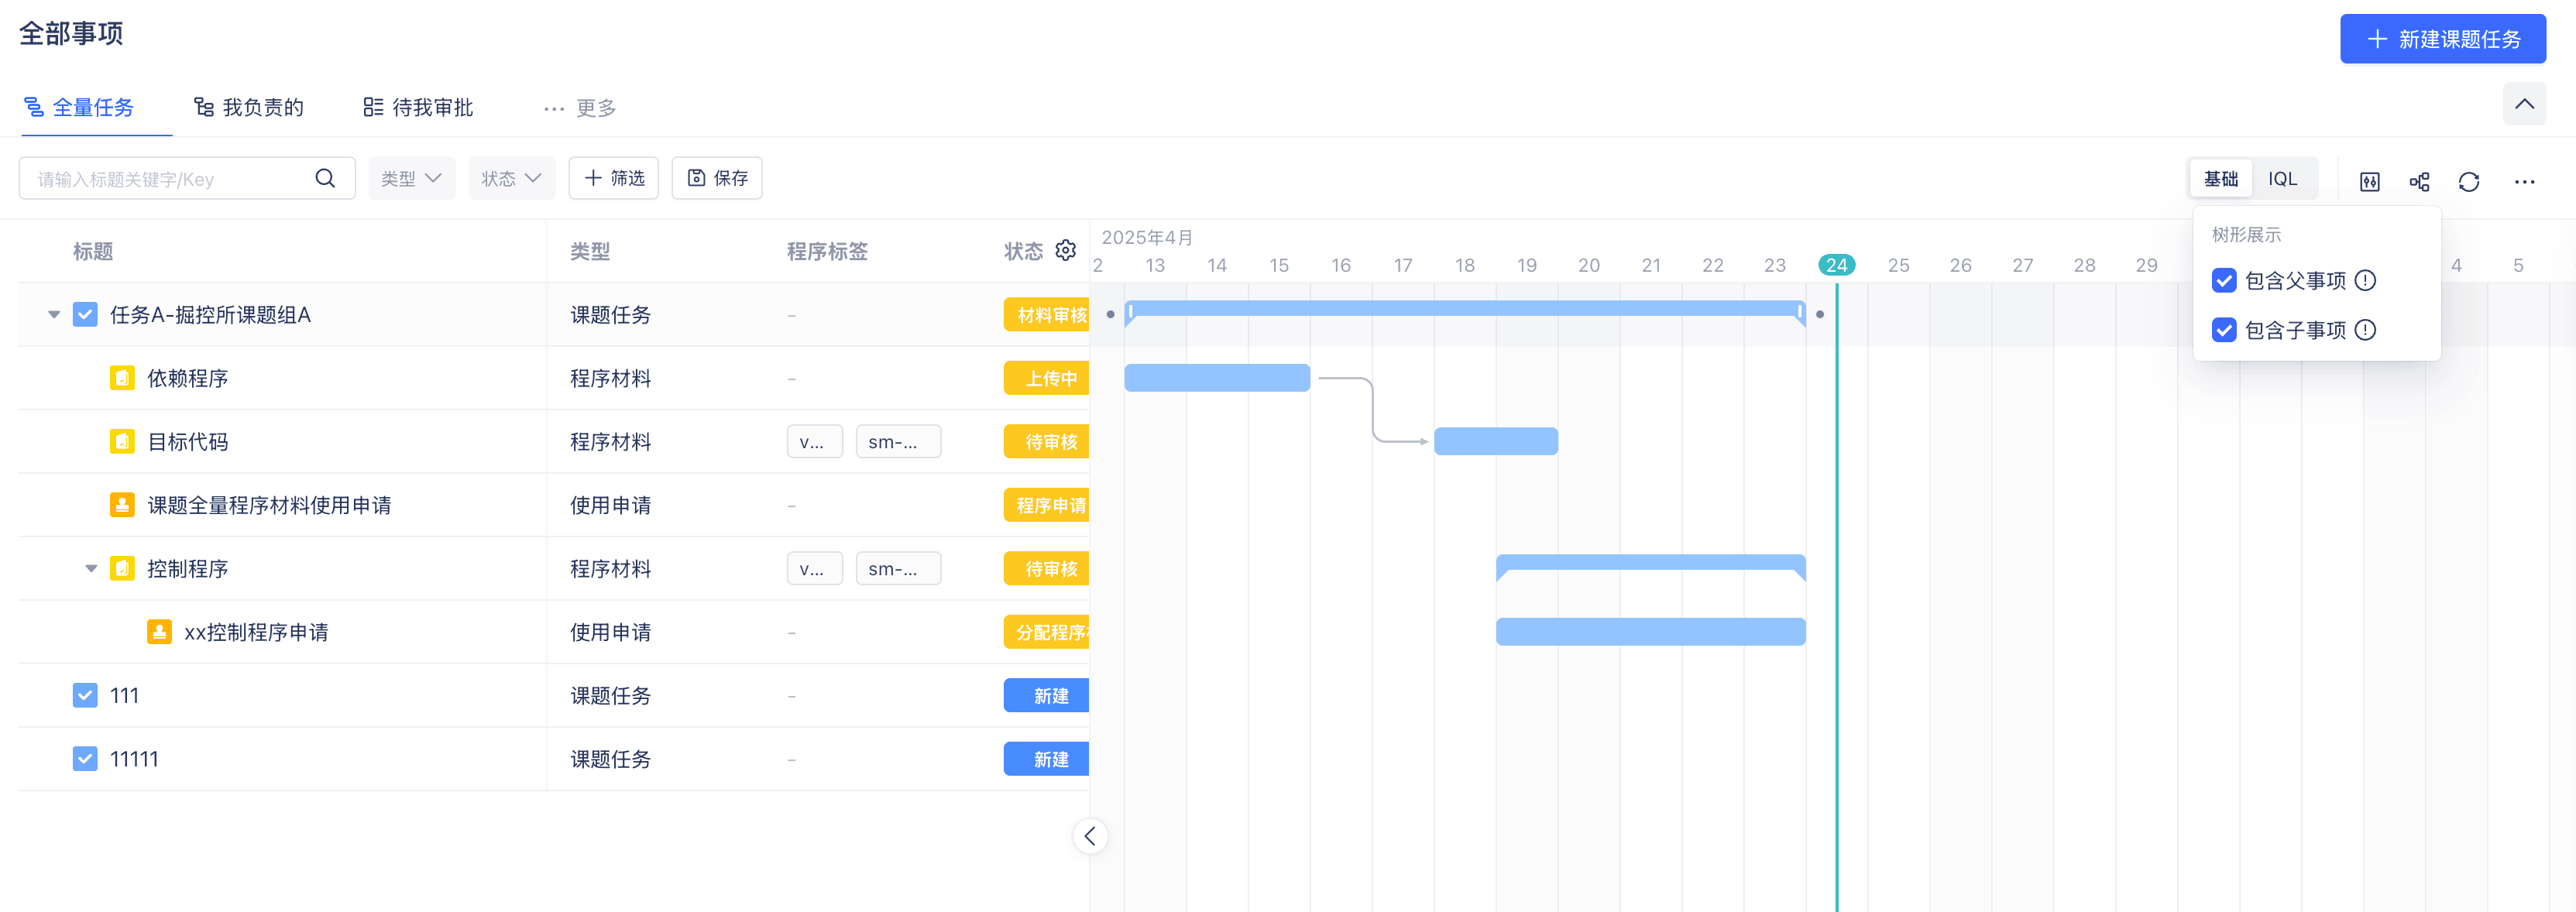Open the 状态 filter dropdown
Viewport: 2576px width, 912px height.
(511, 178)
